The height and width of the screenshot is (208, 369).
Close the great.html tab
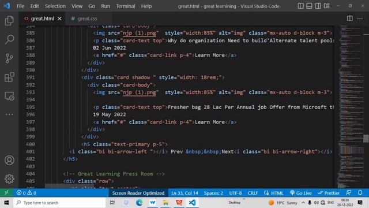pyautogui.click(x=59, y=18)
